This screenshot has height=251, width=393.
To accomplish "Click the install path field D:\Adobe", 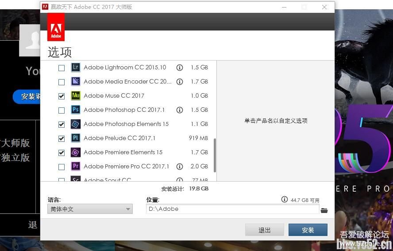I will tap(233, 209).
